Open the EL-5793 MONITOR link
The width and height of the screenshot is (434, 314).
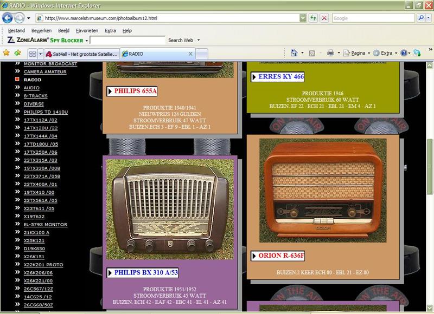[x=46, y=225]
